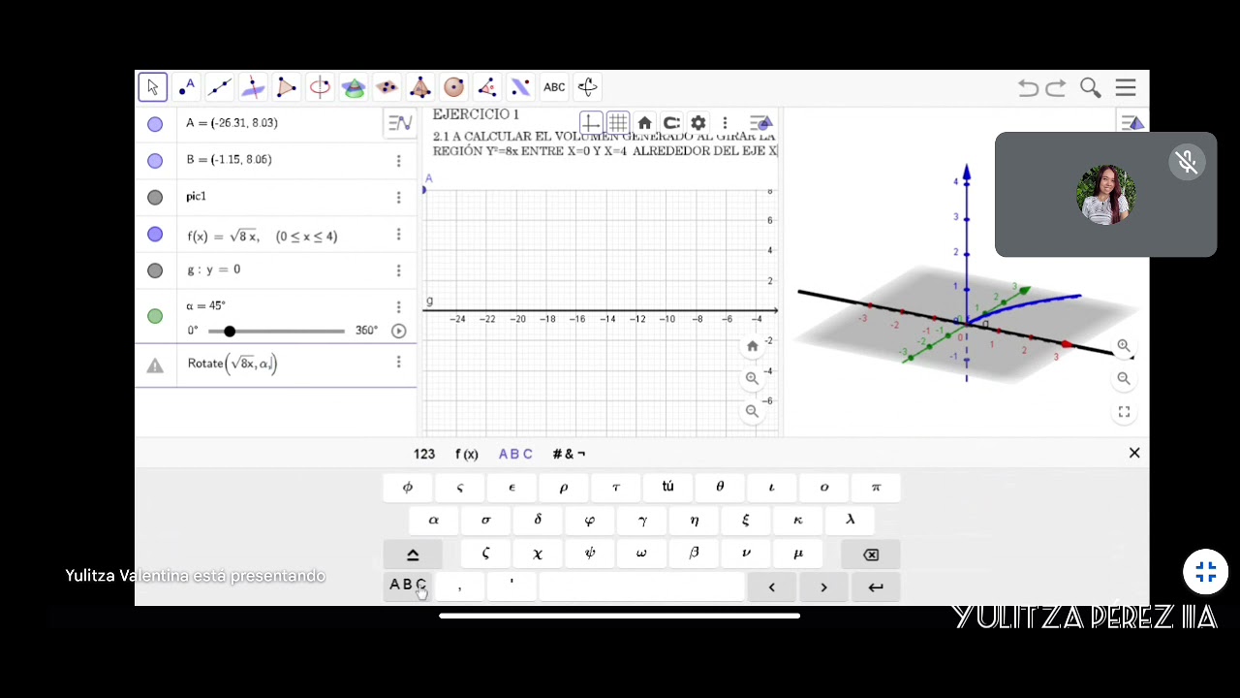Switch keyboard to f(x) tab
Image resolution: width=1240 pixels, height=698 pixels.
pos(467,454)
